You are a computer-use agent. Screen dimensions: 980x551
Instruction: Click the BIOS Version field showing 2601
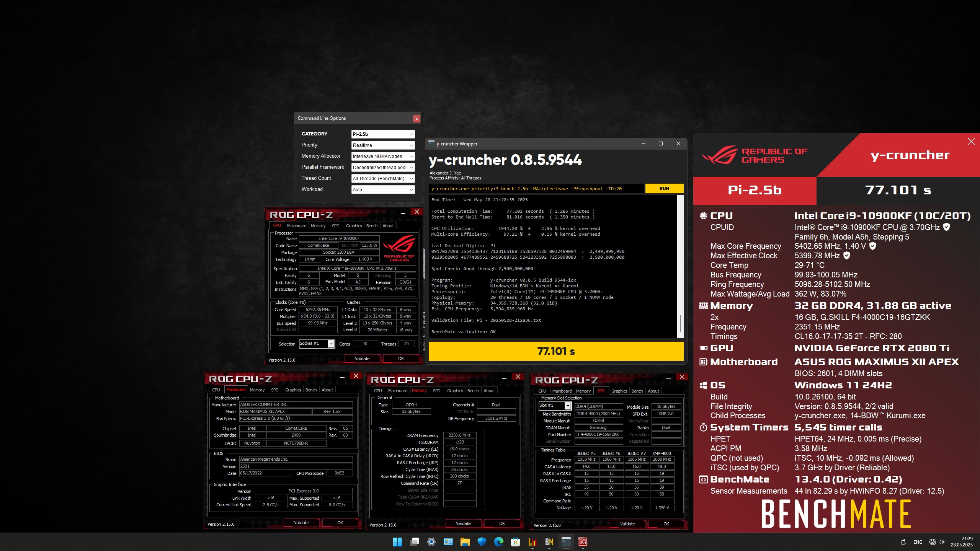tap(296, 466)
